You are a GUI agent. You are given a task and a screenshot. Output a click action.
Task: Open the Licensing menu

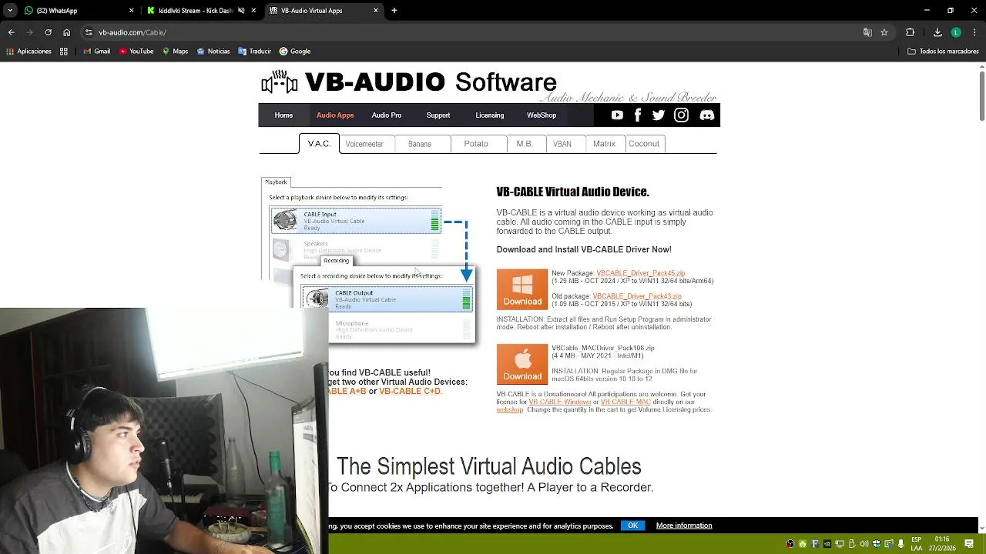490,115
